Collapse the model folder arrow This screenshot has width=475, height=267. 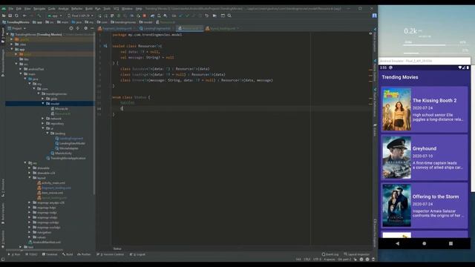point(43,104)
